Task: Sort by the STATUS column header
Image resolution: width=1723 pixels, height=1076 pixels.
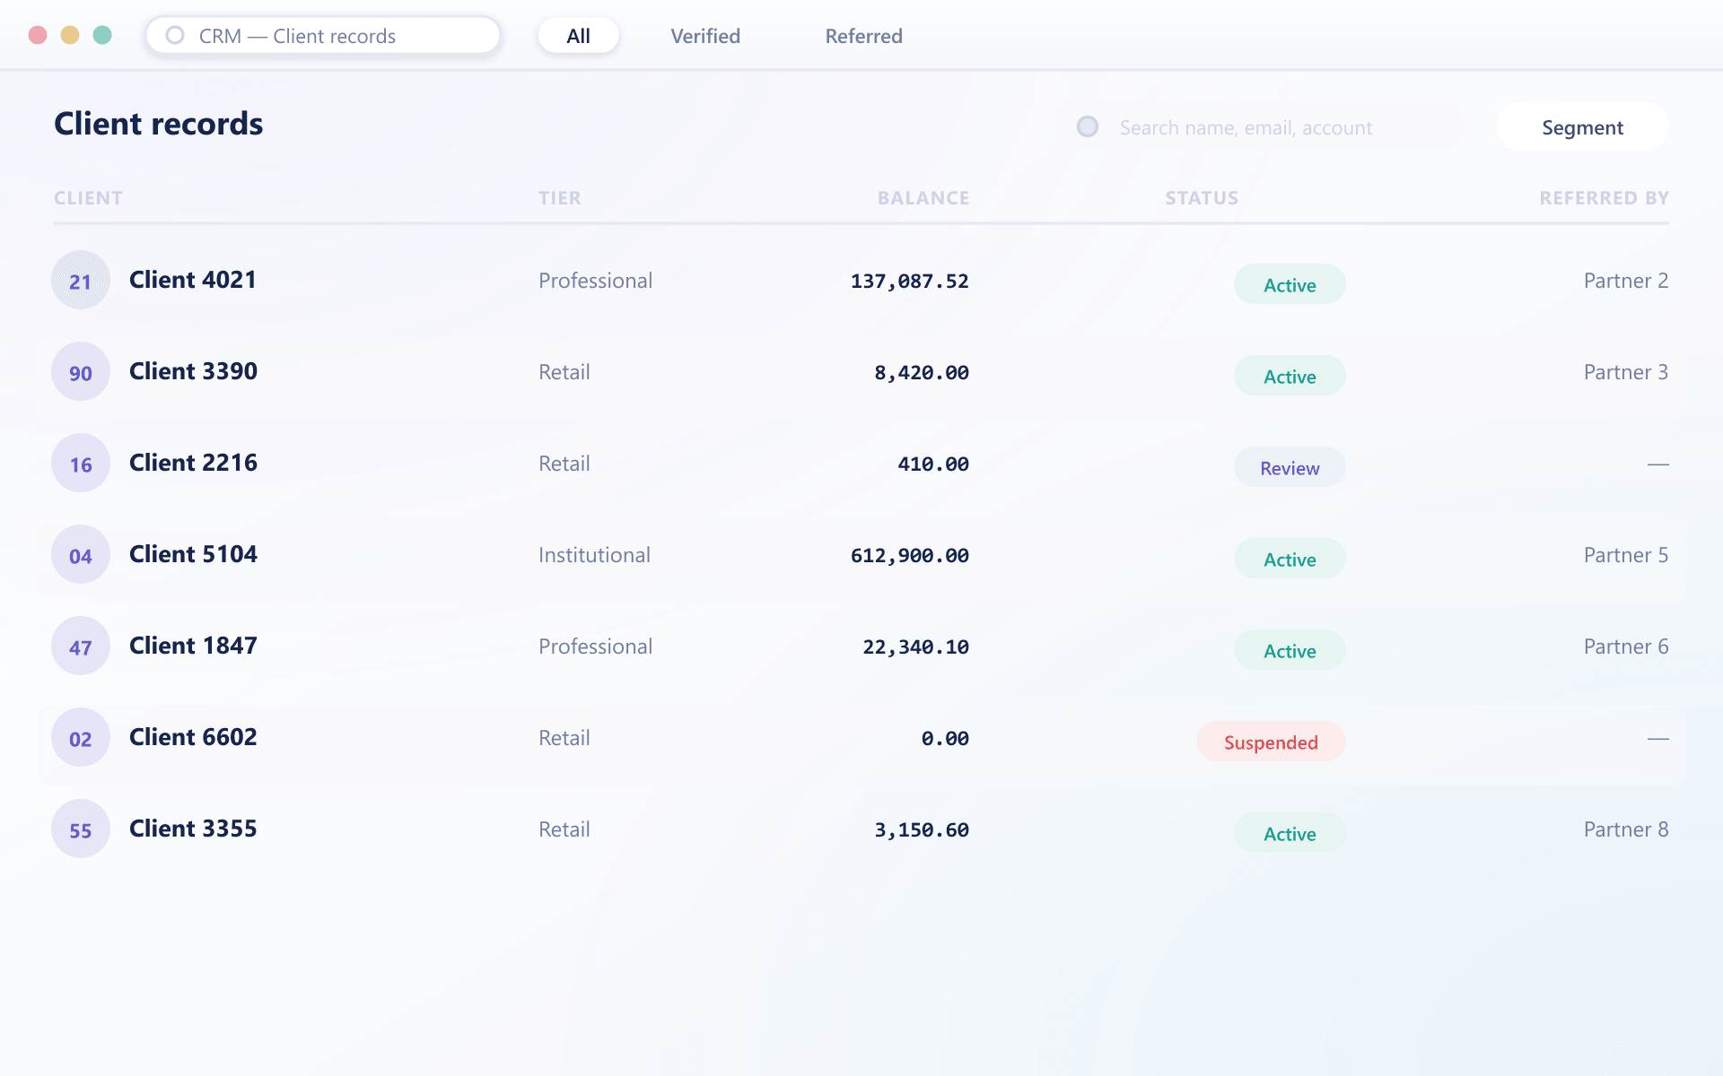Action: click(1202, 198)
